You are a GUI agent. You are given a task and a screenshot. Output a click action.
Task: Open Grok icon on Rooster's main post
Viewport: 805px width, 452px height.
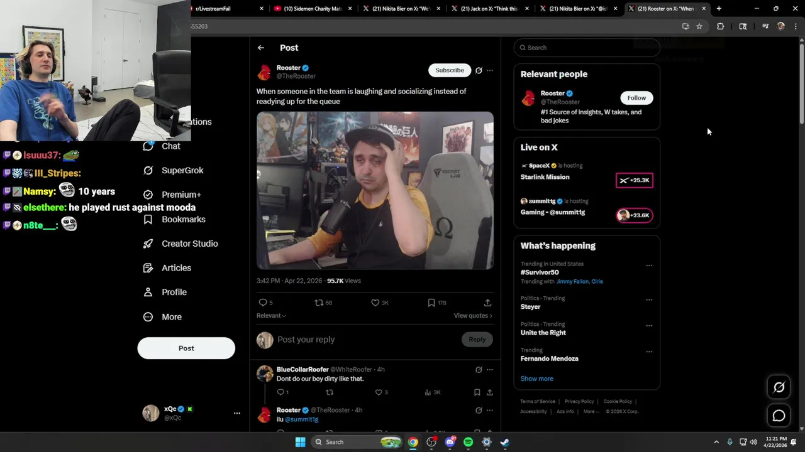pyautogui.click(x=479, y=70)
